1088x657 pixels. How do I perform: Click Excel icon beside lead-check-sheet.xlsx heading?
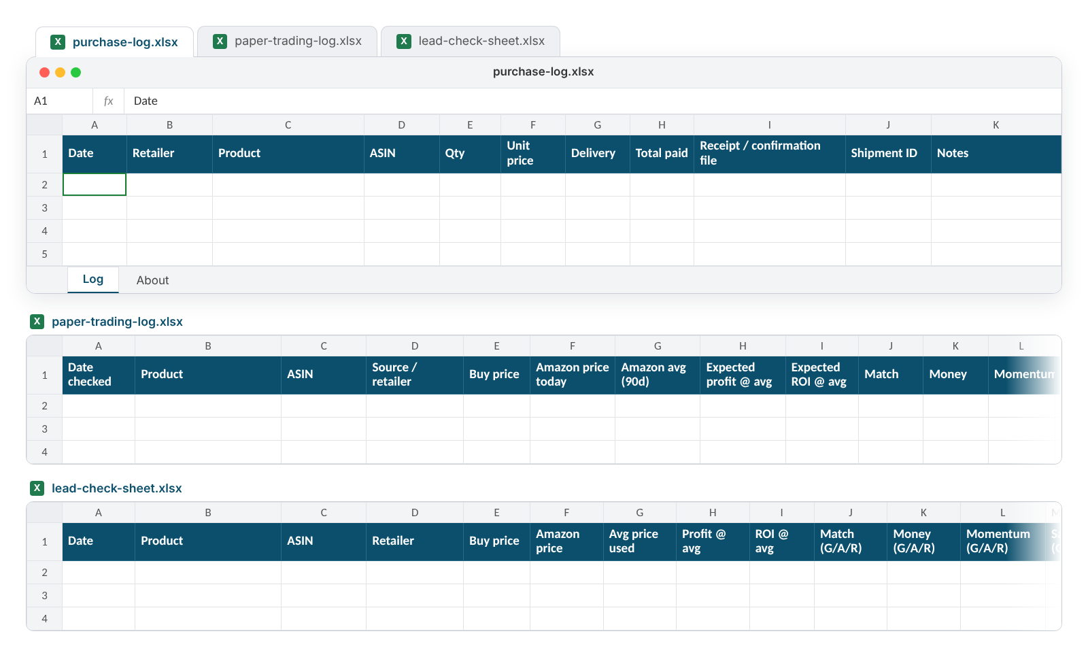point(37,488)
